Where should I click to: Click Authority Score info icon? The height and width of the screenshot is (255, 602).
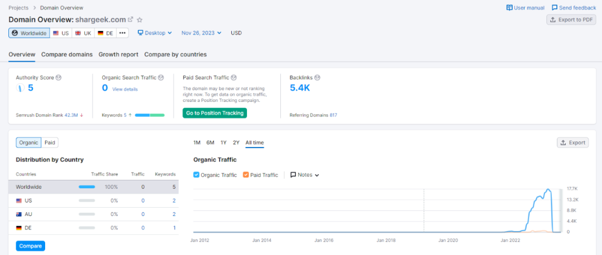59,77
